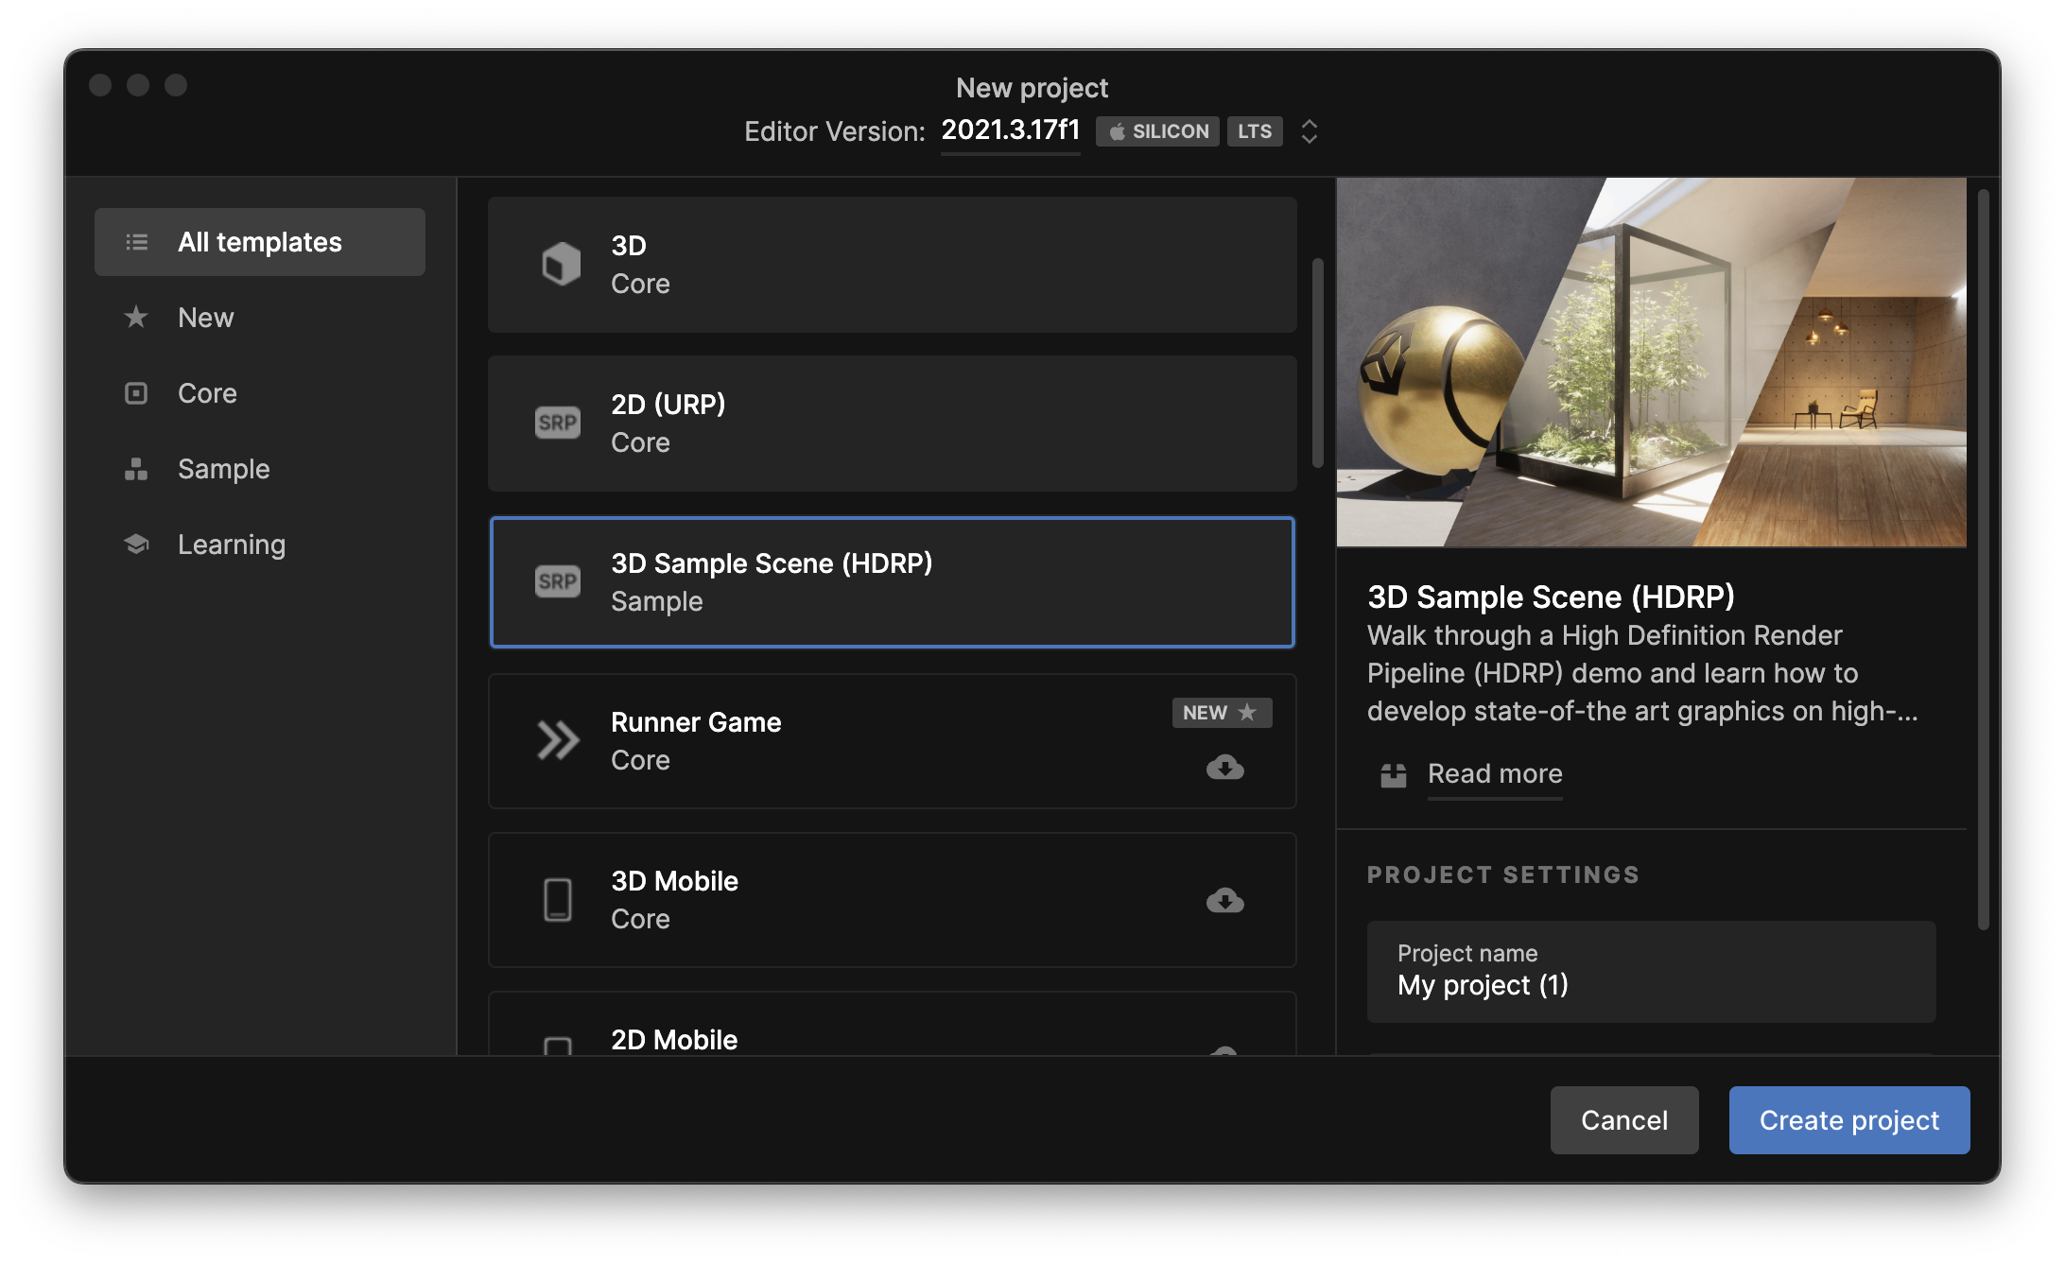Screen dimensions: 2065x1263
Task: Select the 2D URP SRP badge icon
Action: tap(558, 422)
